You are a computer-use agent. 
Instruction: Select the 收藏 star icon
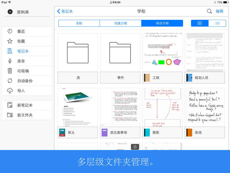coord(10,41)
